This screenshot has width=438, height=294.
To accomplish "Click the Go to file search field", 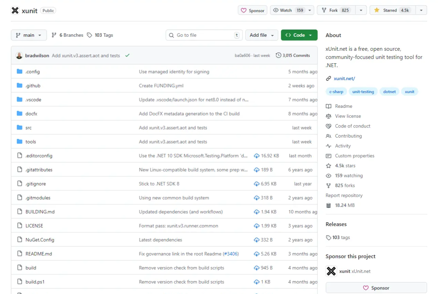I will [x=204, y=35].
